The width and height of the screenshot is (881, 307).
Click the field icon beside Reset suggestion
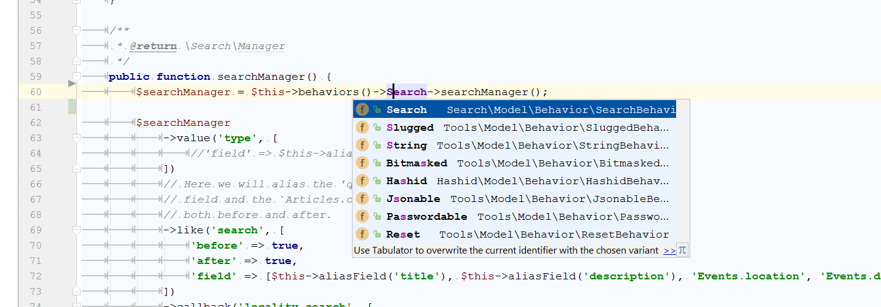362,235
